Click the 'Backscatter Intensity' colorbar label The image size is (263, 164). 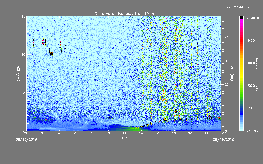[x=257, y=74]
